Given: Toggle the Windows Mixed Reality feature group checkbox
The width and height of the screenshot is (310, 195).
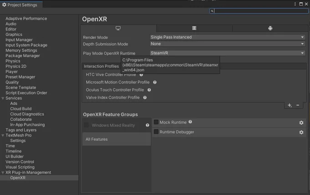Looking at the screenshot, I should pos(87,125).
